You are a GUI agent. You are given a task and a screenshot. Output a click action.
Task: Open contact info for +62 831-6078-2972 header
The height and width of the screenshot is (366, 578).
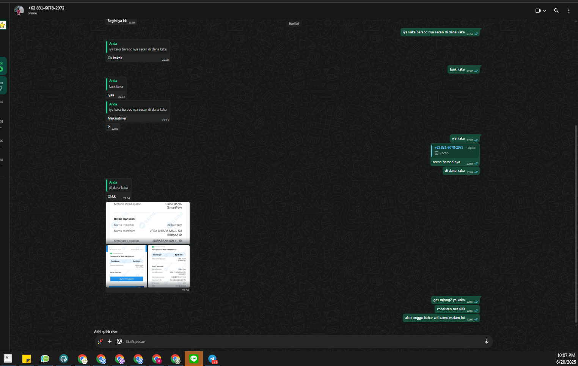click(46, 8)
